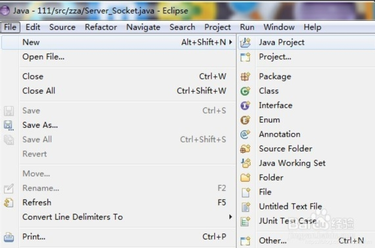The image size is (375, 248).
Task: Choose Convert Line Delimiters To entry
Action: click(x=119, y=217)
